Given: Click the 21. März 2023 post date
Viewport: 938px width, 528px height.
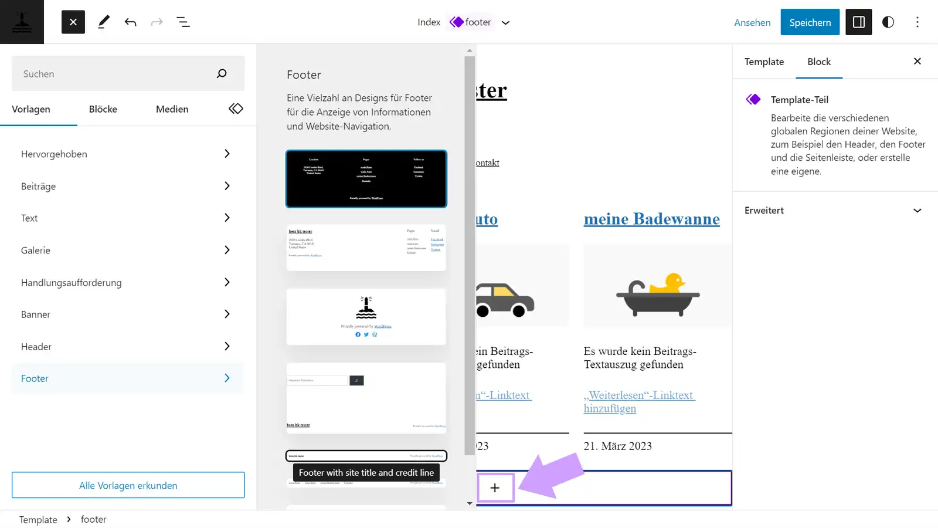Looking at the screenshot, I should pyautogui.click(x=617, y=446).
